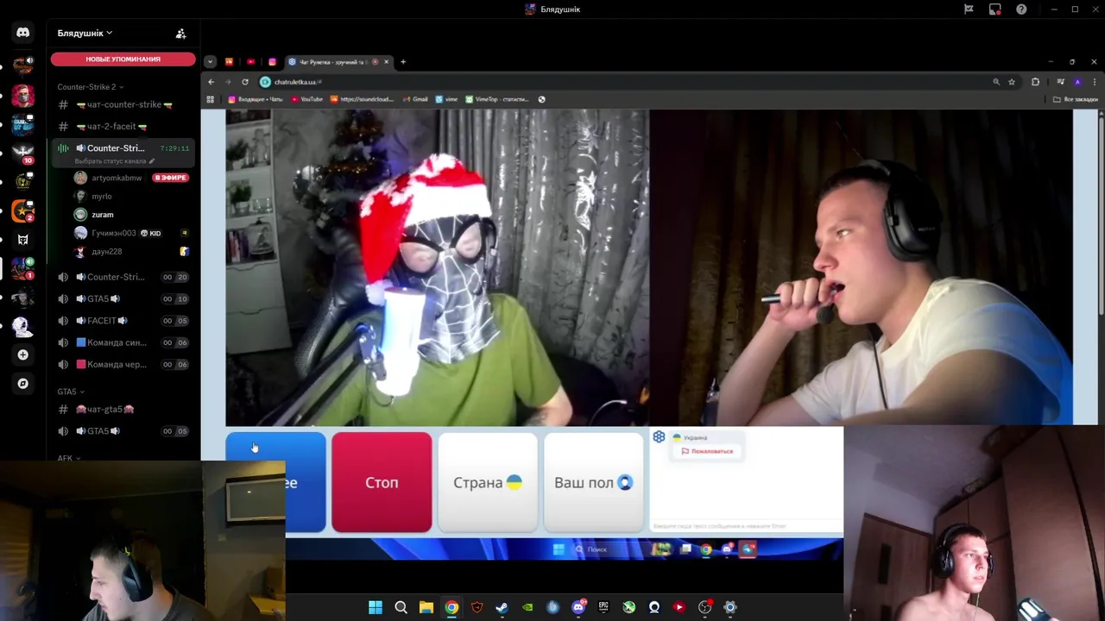Click zoom magnifier icon in address bar
The width and height of the screenshot is (1105, 621).
tap(996, 82)
